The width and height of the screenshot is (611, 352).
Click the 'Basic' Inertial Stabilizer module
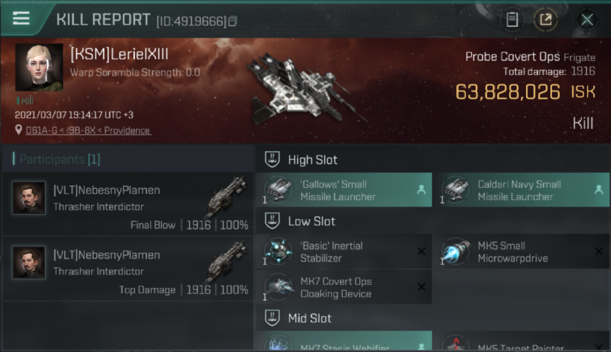(344, 252)
